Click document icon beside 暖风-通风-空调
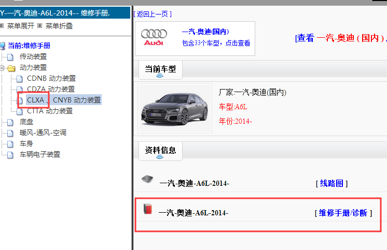Image resolution: width=387 pixels, height=250 pixels. 10,133
